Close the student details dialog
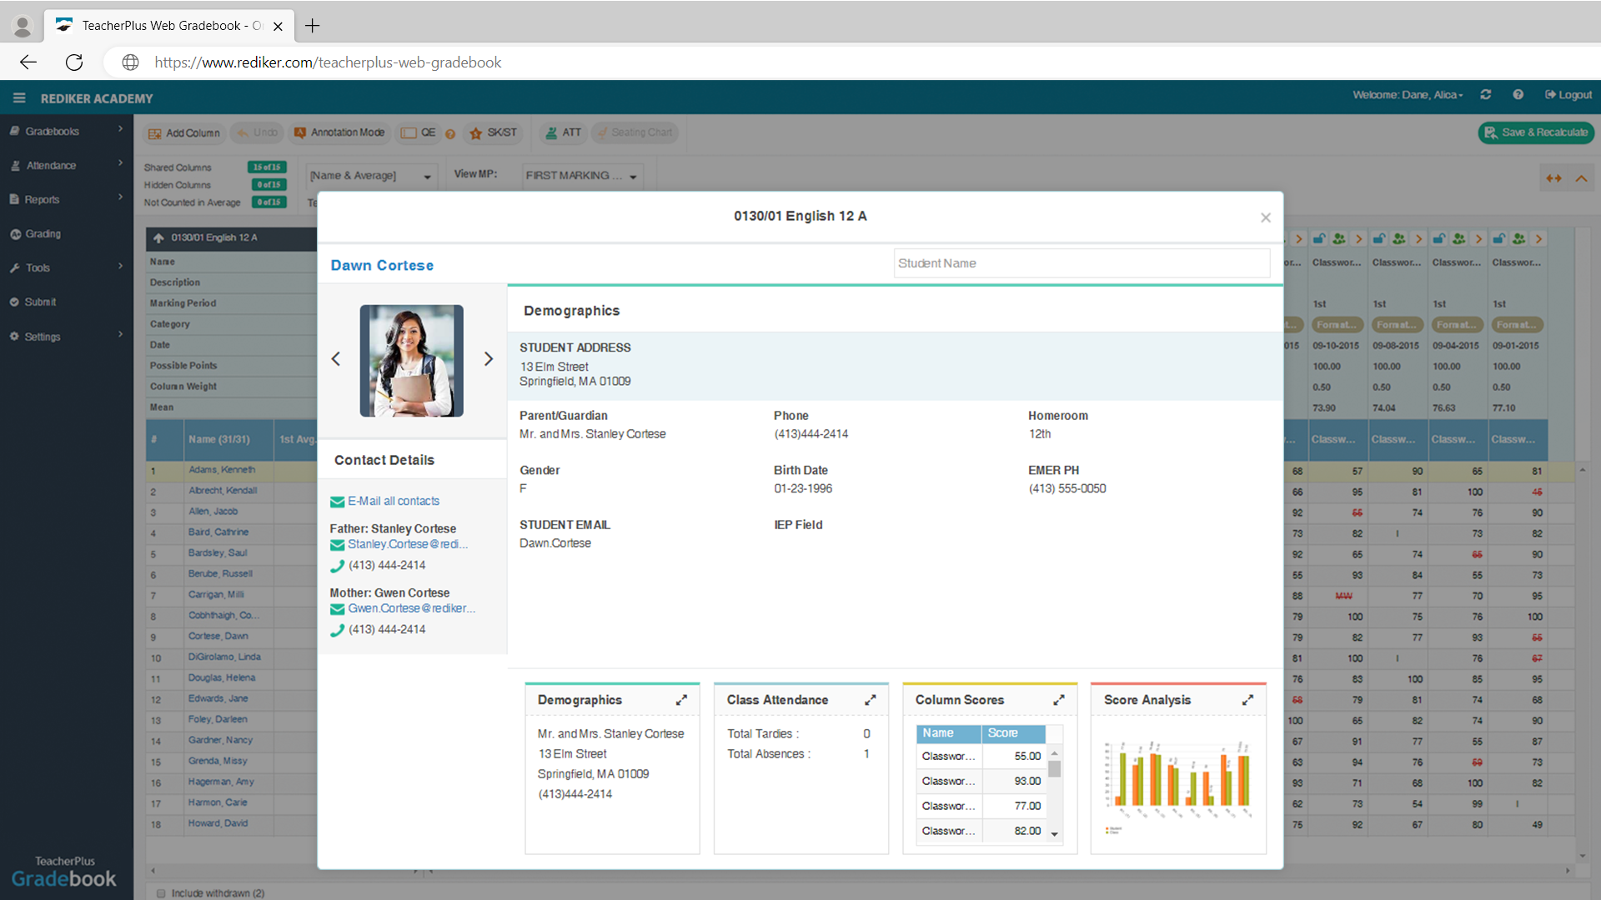Image resolution: width=1601 pixels, height=900 pixels. (x=1265, y=217)
